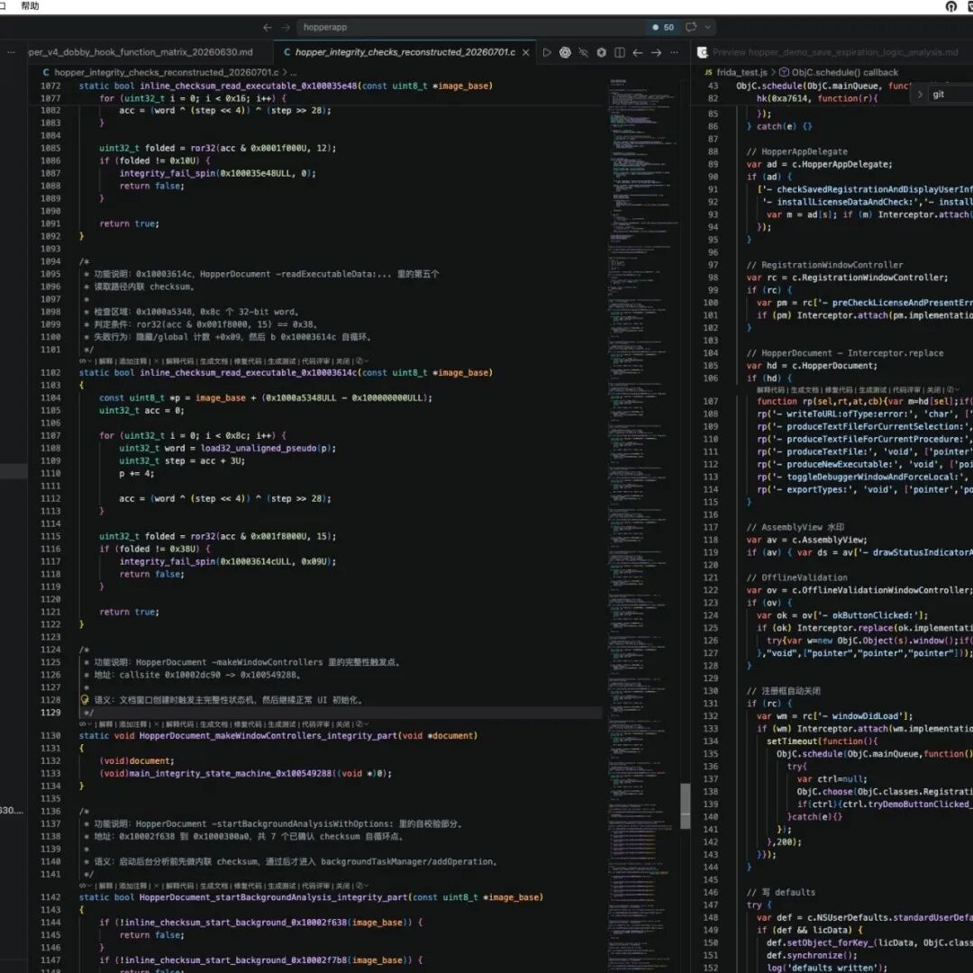973x973 pixels.
Task: Close the hopper_integrity_checks_reconstructed tab
Action: (x=525, y=52)
